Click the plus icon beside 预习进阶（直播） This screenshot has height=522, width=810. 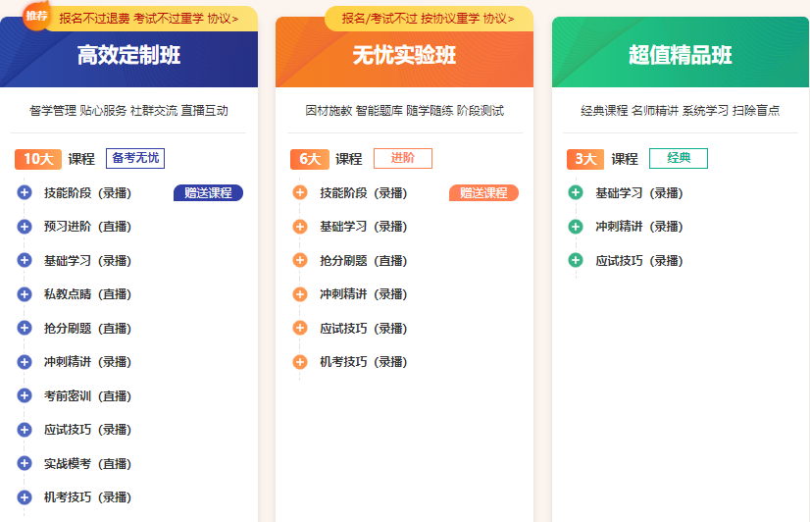(25, 227)
